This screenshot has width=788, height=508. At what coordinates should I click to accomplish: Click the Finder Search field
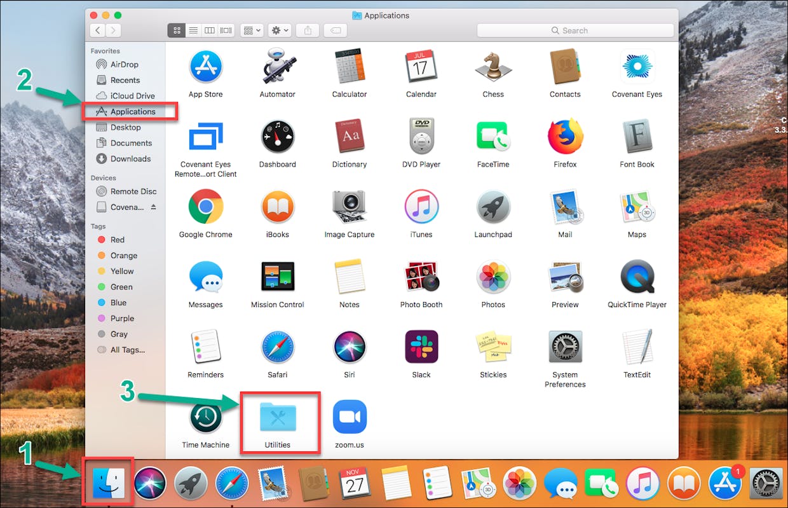(x=575, y=30)
